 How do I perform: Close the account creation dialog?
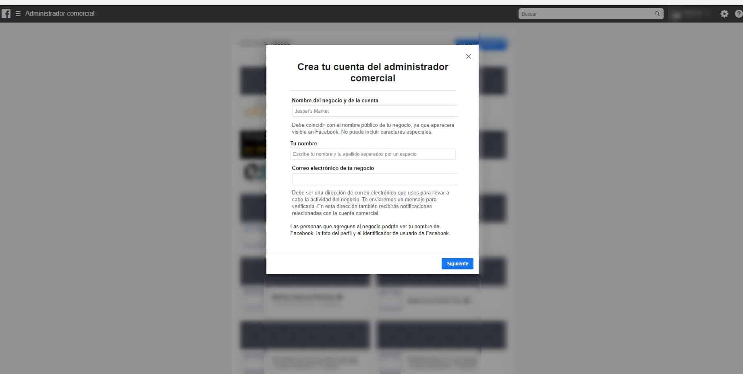[468, 56]
